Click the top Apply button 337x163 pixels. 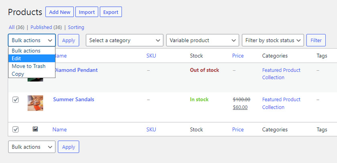point(69,40)
